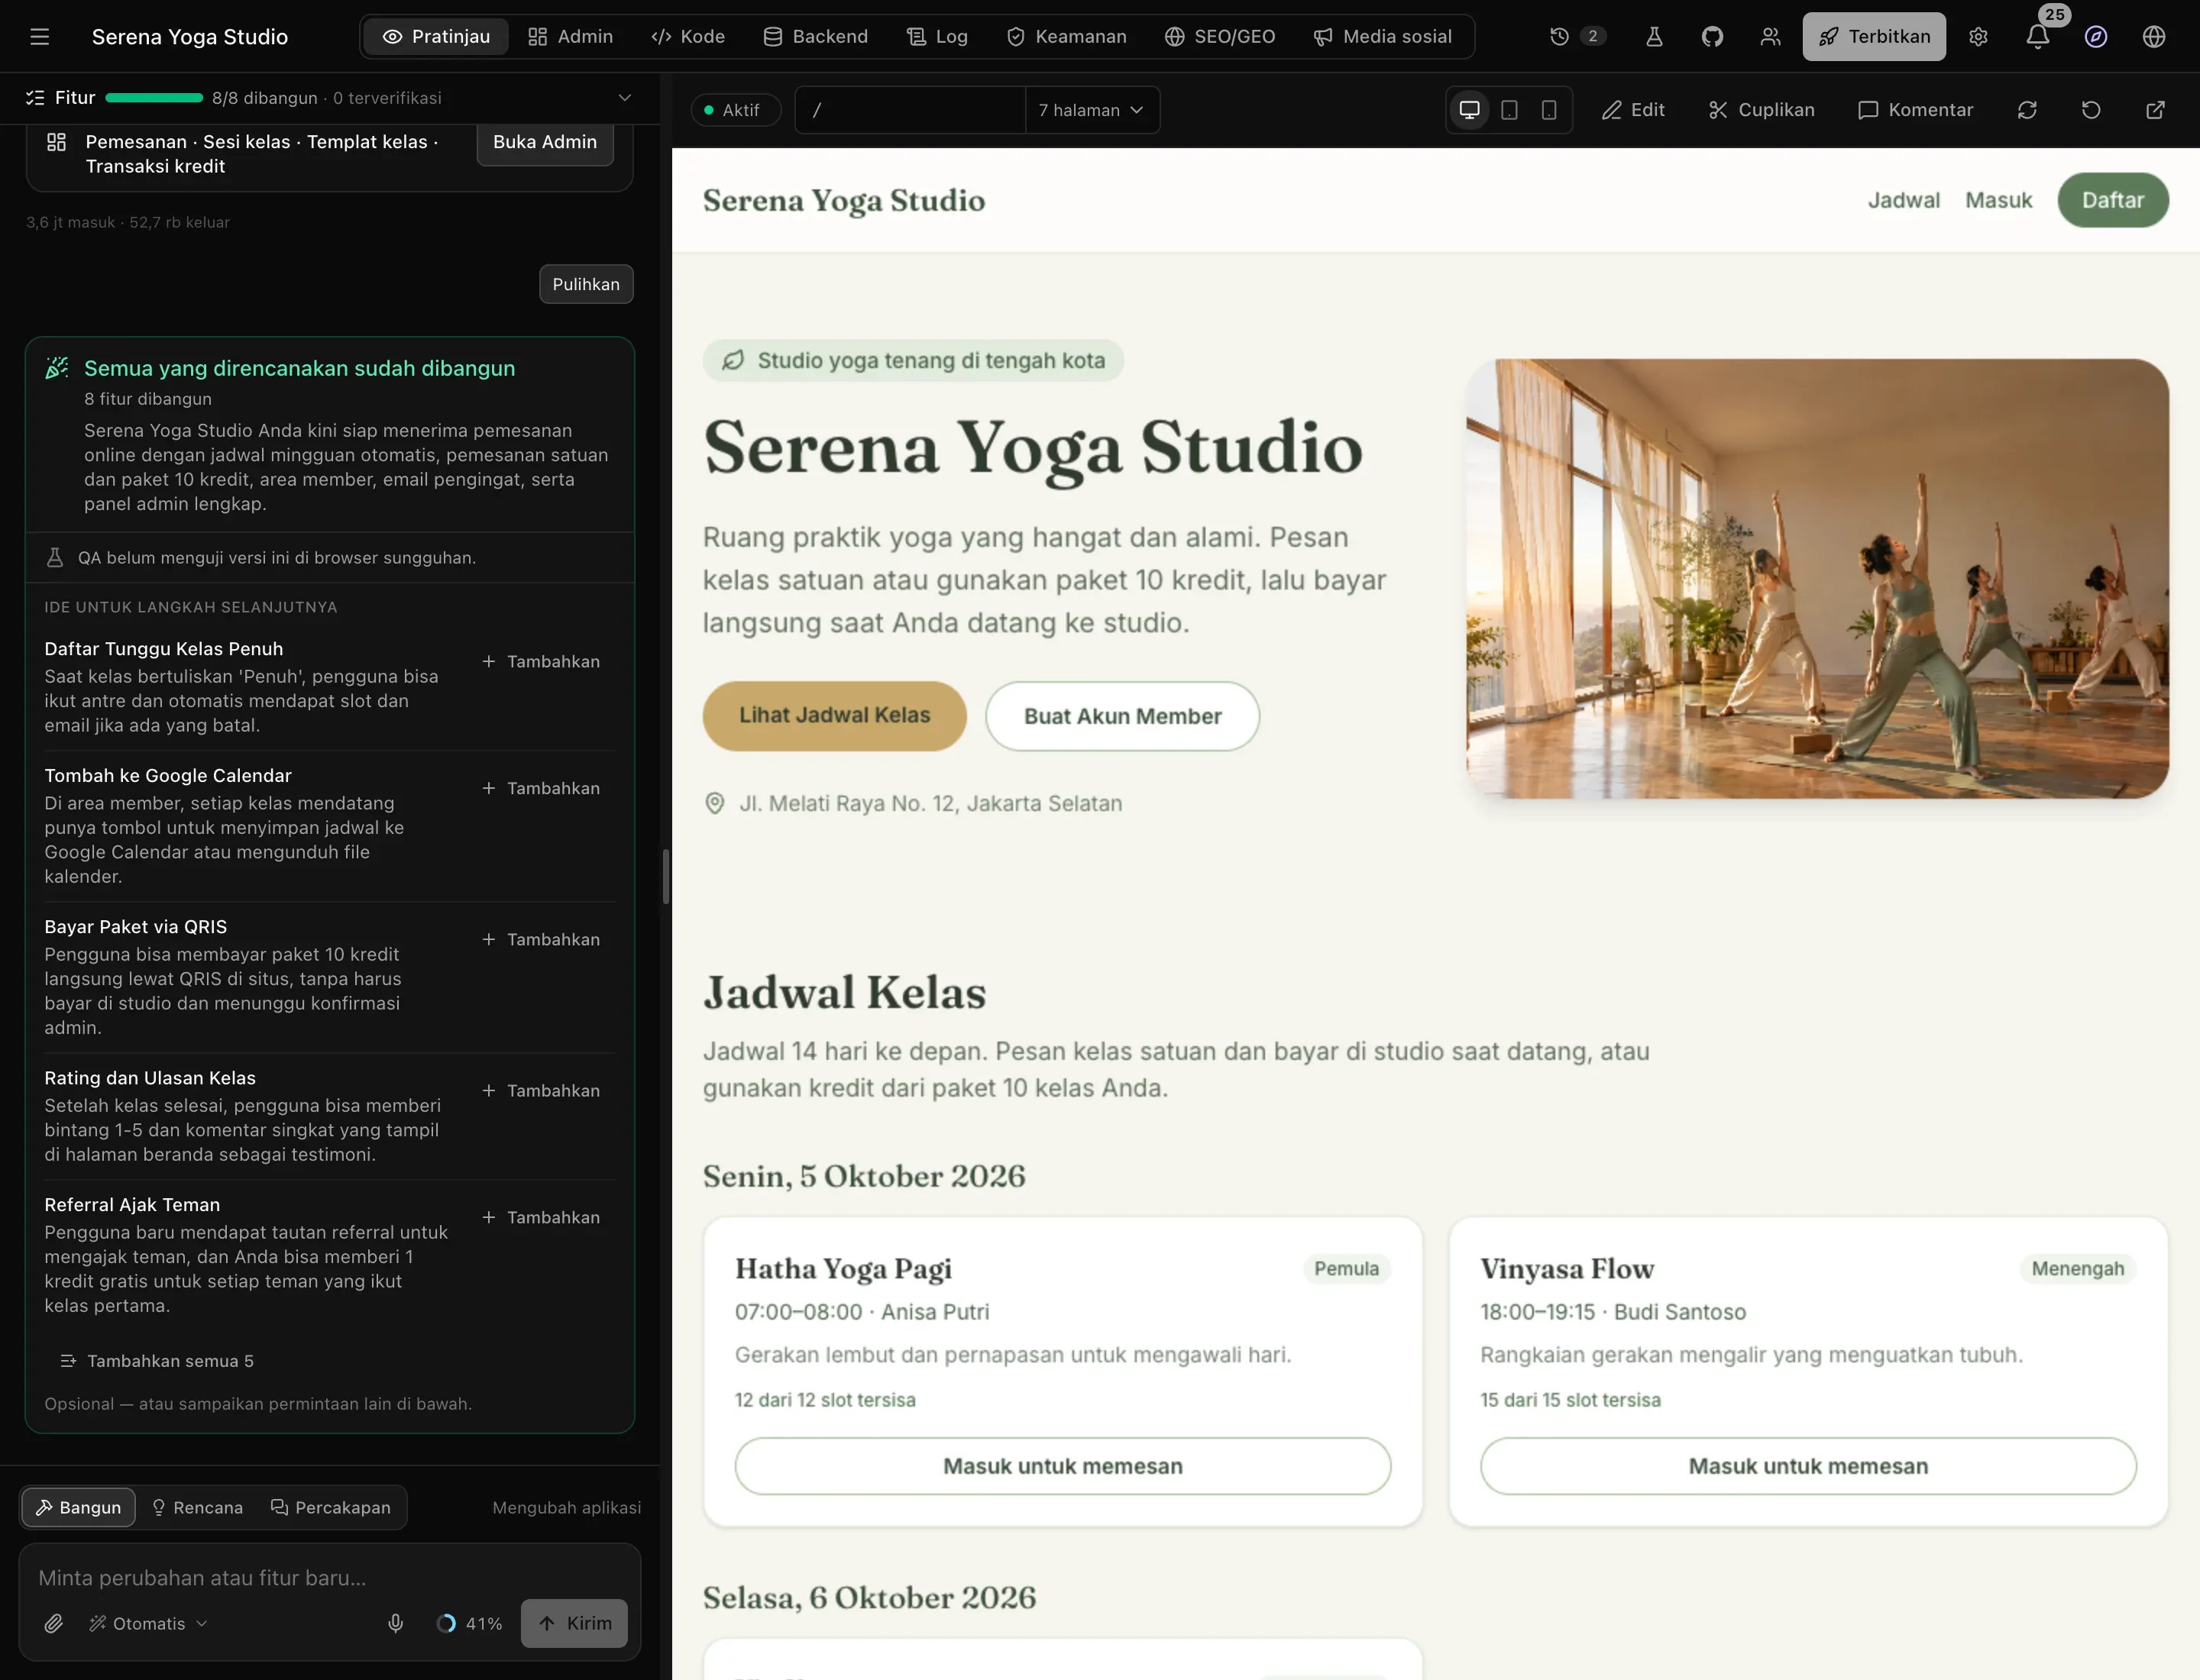
Task: Open the SEO/GEO tab
Action: [x=1221, y=37]
